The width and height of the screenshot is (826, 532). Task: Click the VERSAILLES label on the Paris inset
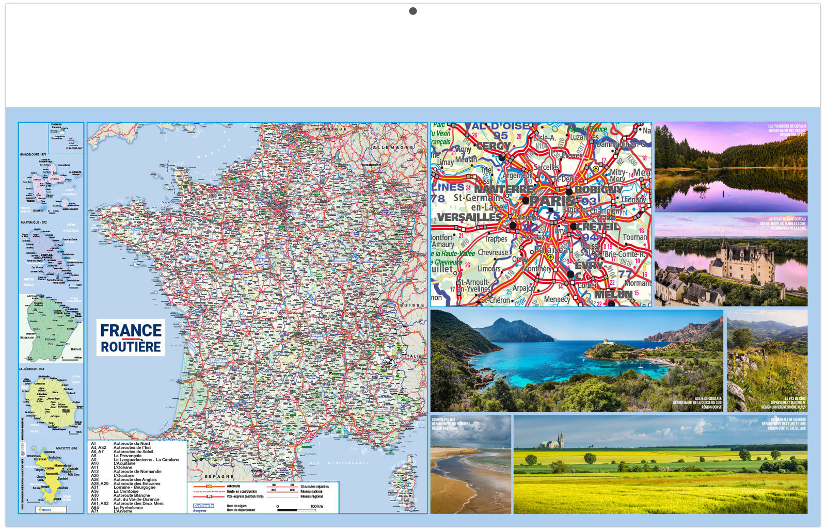coord(469,217)
